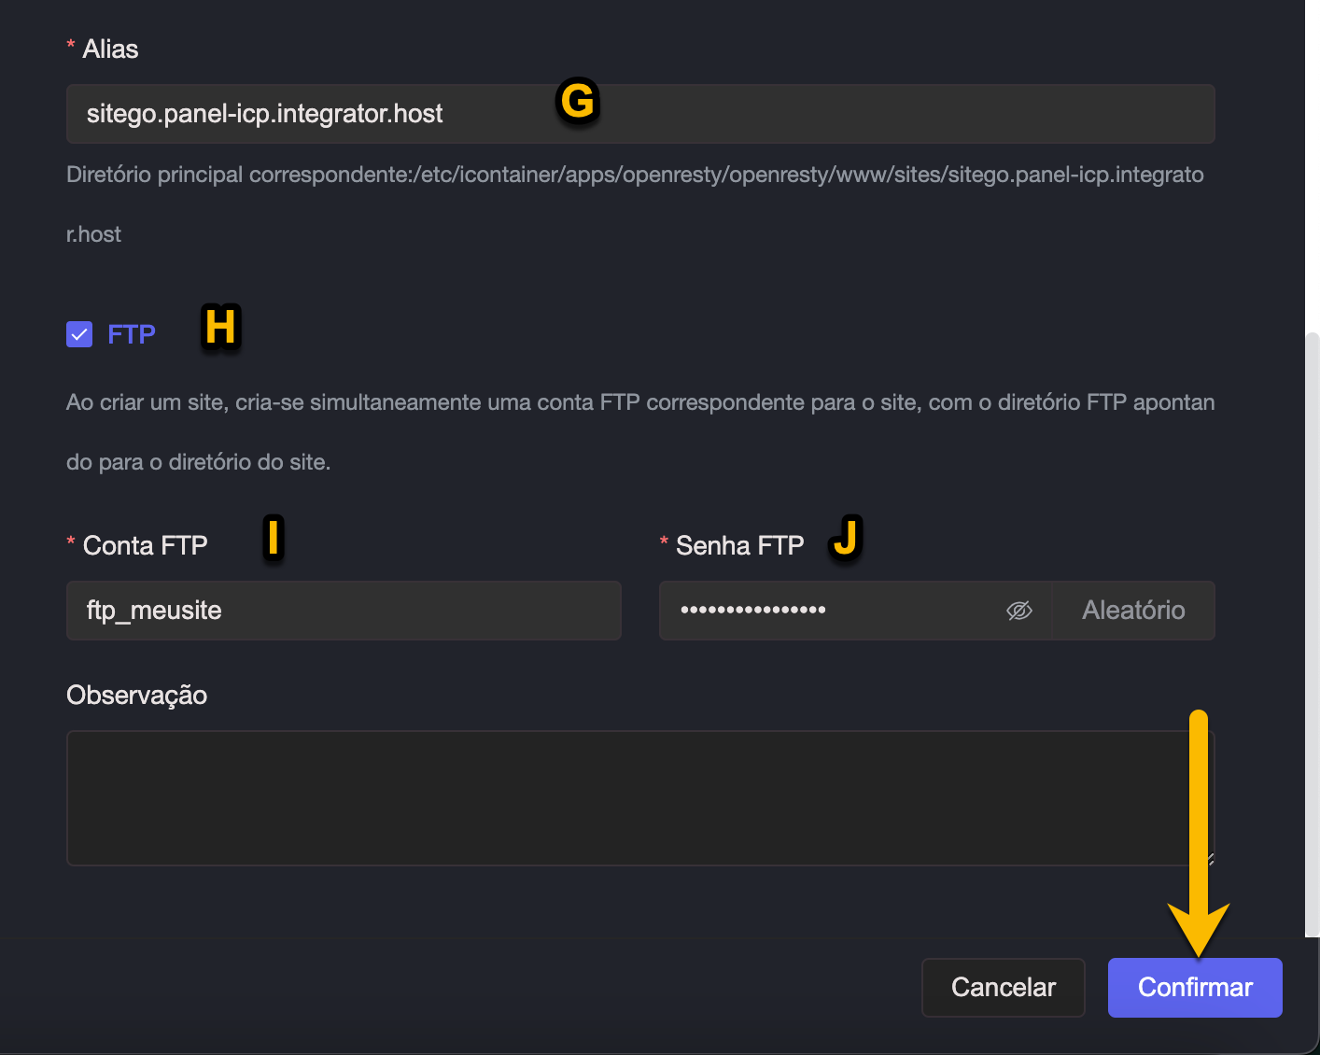Grab the Observação textarea resize handle
This screenshot has width=1320, height=1055.
1210,860
